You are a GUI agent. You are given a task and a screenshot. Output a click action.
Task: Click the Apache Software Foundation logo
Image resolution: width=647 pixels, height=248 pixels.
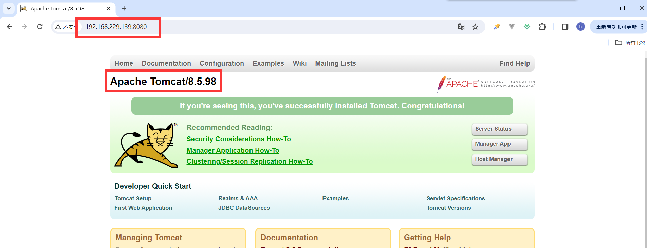[486, 84]
